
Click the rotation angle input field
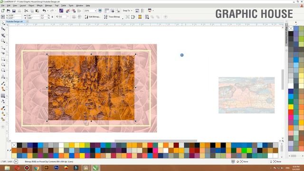click(62, 17)
